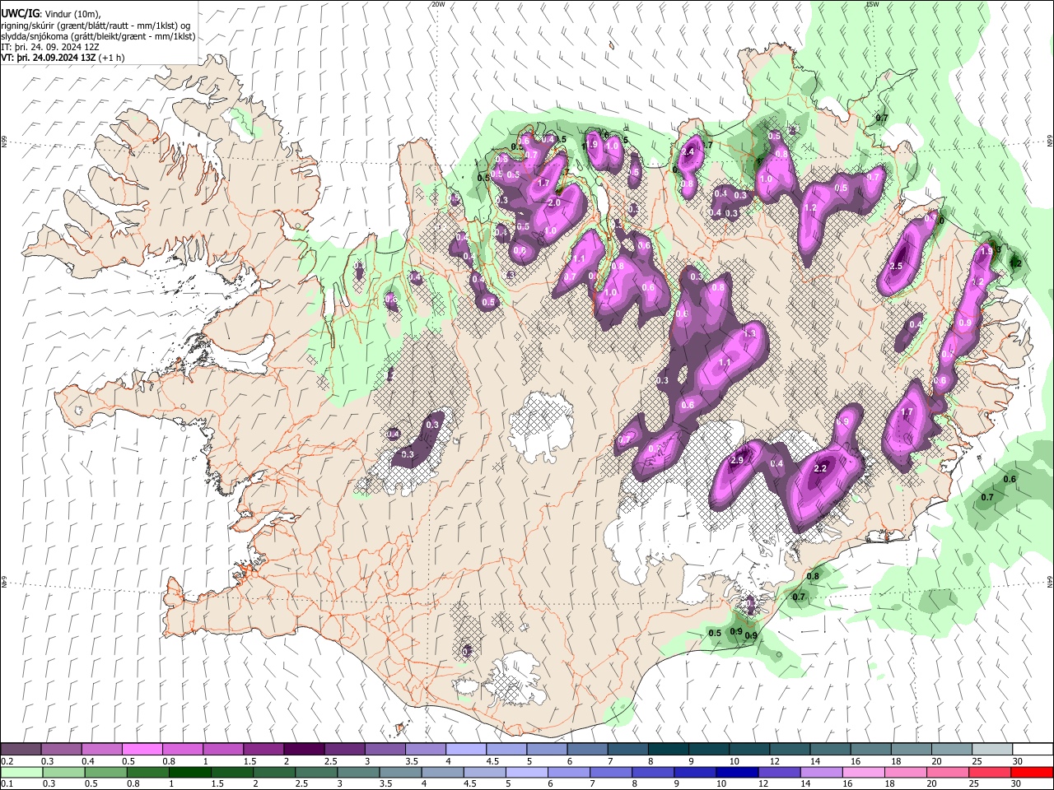Pick the pink lower legend swatch labeled 18
Image resolution: width=1054 pixels, height=790 pixels.
pyautogui.click(x=906, y=772)
